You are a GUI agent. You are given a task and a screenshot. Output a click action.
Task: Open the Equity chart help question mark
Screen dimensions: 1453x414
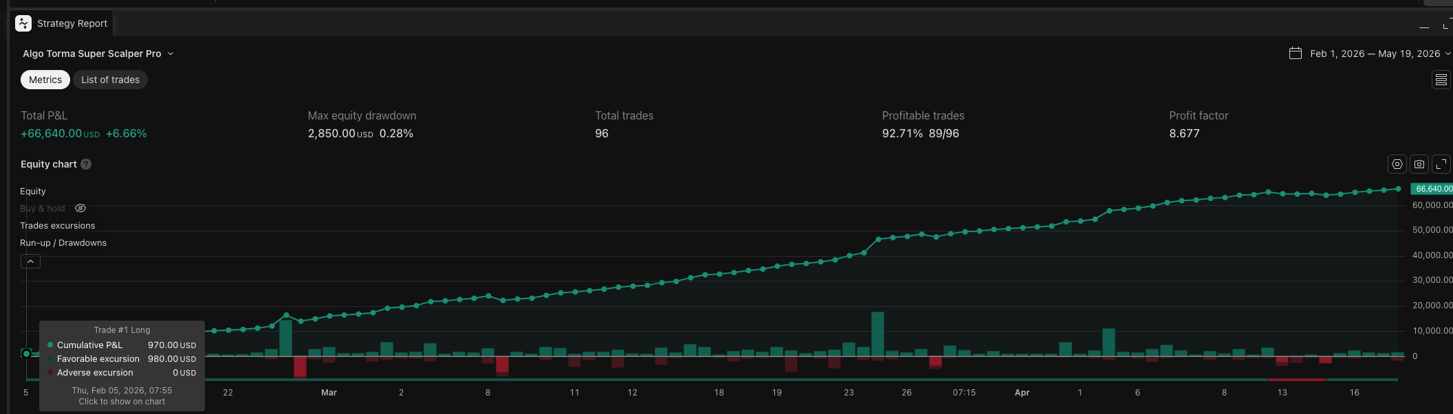pos(86,164)
